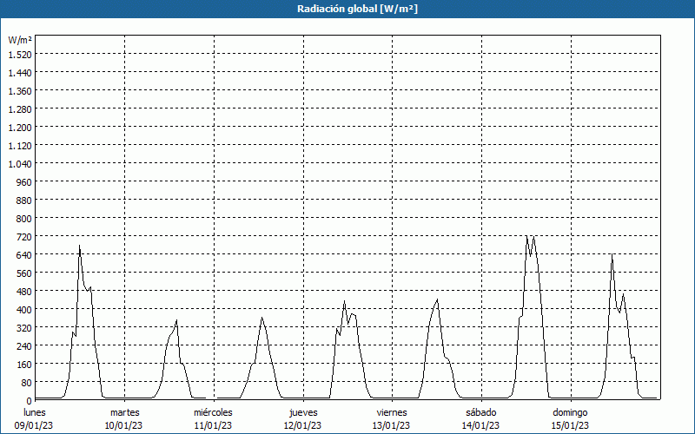Click the 960 y-axis label
Image resolution: width=695 pixels, height=434 pixels.
25,182
